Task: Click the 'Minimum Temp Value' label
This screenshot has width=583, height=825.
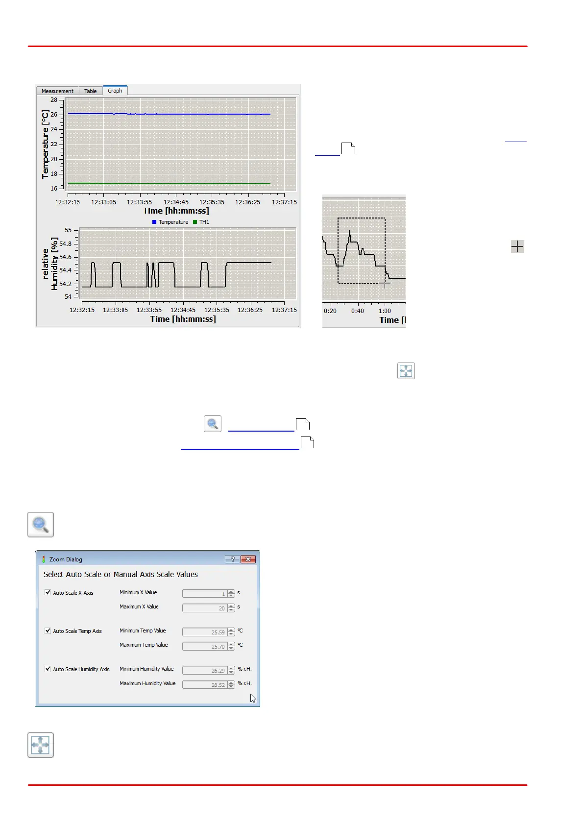Action: tap(143, 631)
